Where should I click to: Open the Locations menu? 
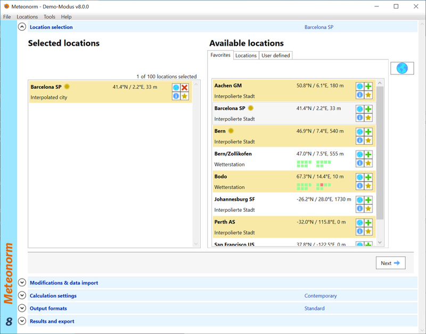click(27, 17)
